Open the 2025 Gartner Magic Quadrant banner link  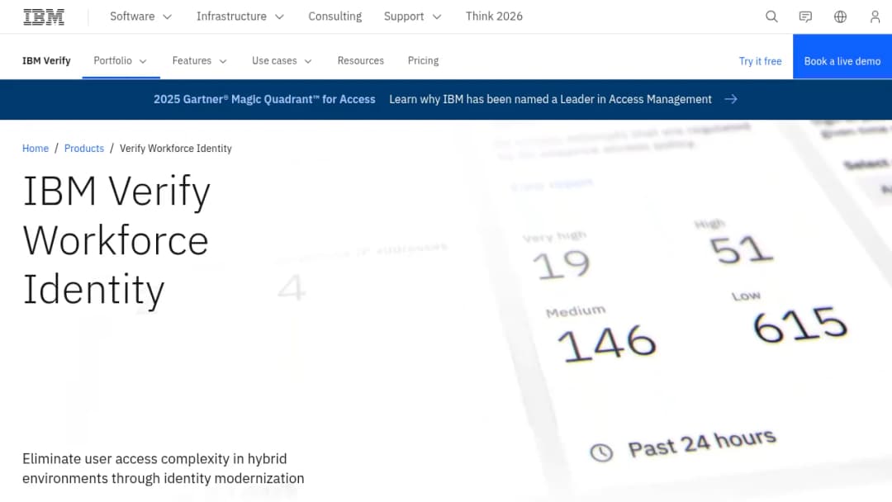coord(264,99)
